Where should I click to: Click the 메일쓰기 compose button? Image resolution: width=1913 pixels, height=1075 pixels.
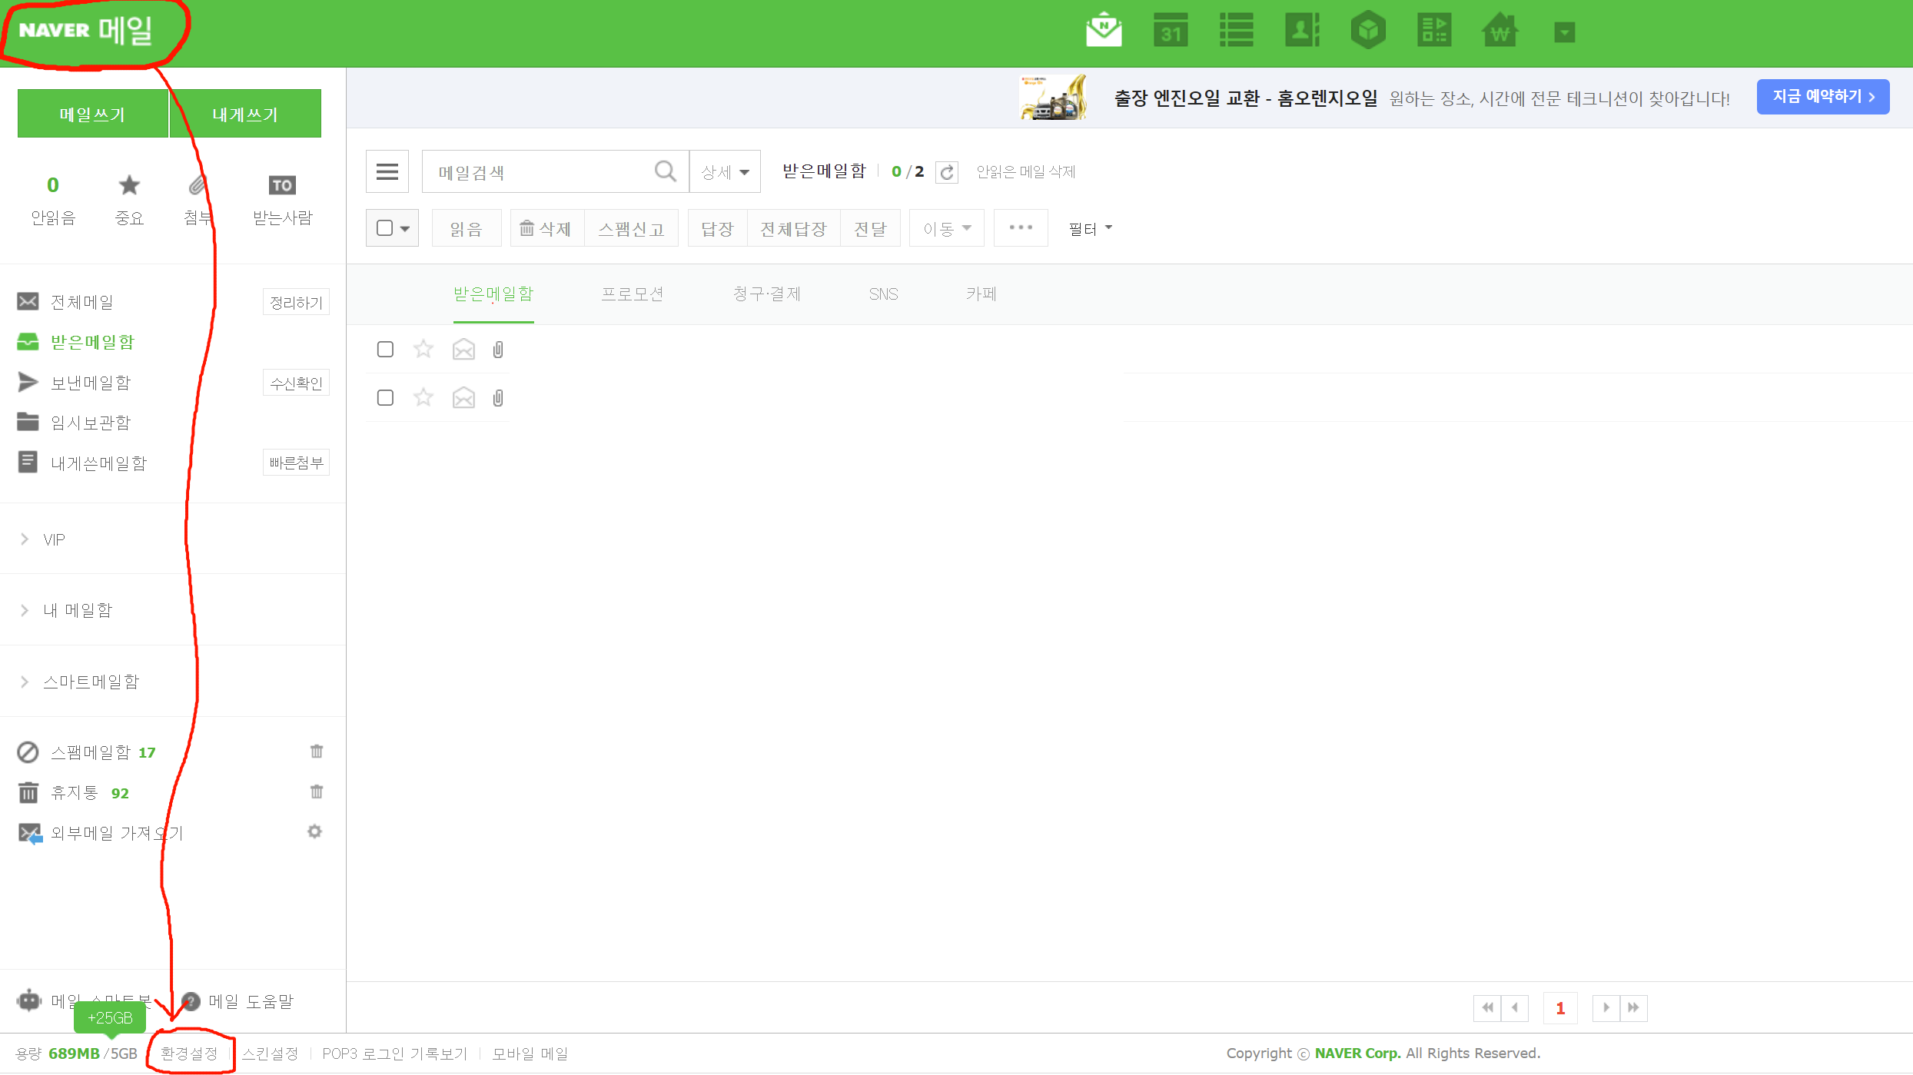(92, 114)
